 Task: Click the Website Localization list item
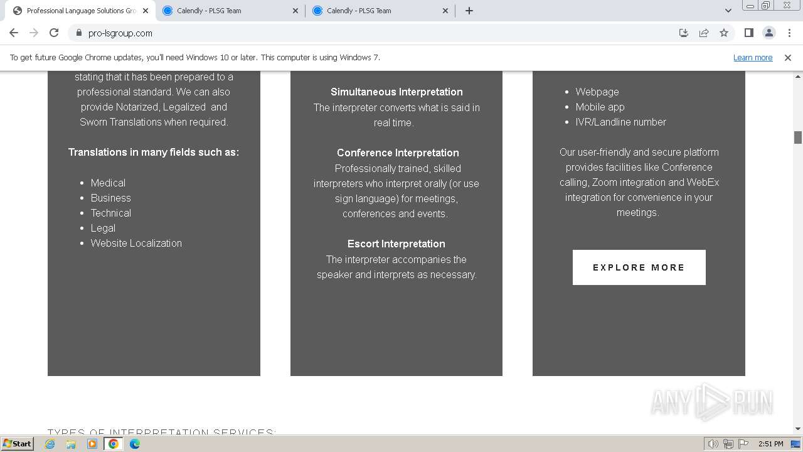136,243
